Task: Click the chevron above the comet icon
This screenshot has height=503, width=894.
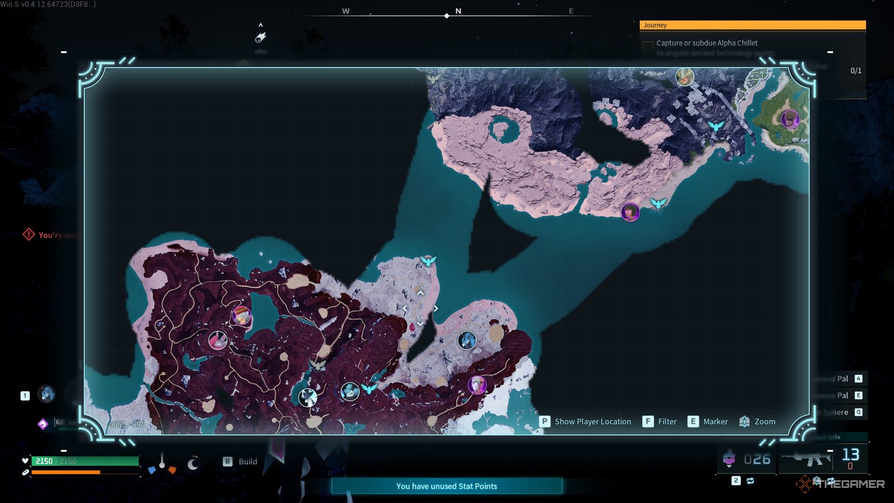Action: pos(261,25)
